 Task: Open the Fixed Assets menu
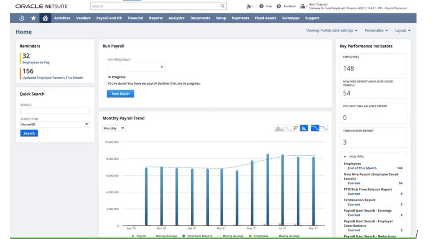pyautogui.click(x=265, y=18)
